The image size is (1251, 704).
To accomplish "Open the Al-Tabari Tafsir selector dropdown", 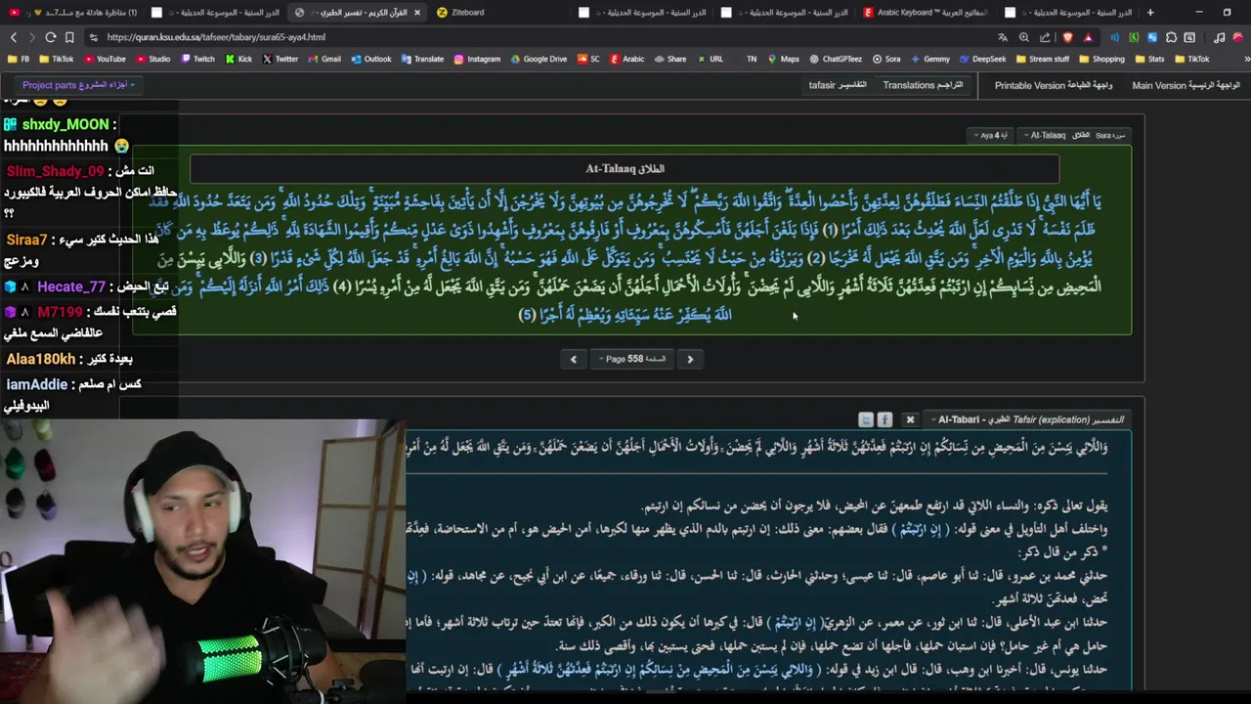I will [1028, 419].
